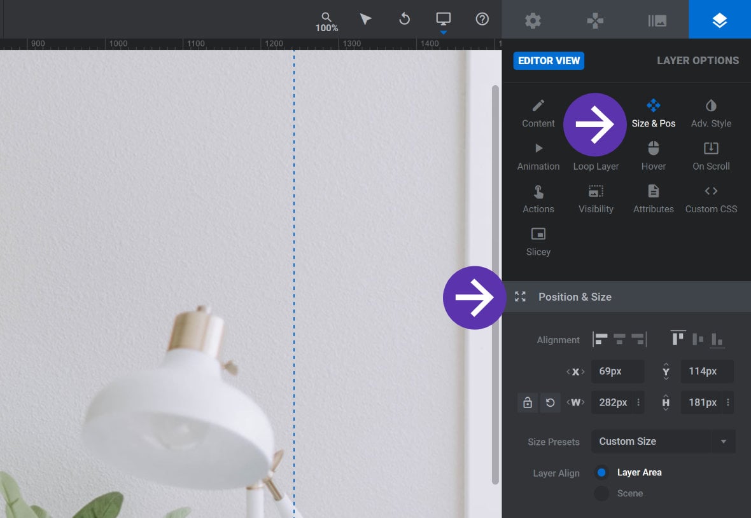The image size is (751, 518).
Task: Click the zoom magnifier showing 100%
Action: coord(326,22)
